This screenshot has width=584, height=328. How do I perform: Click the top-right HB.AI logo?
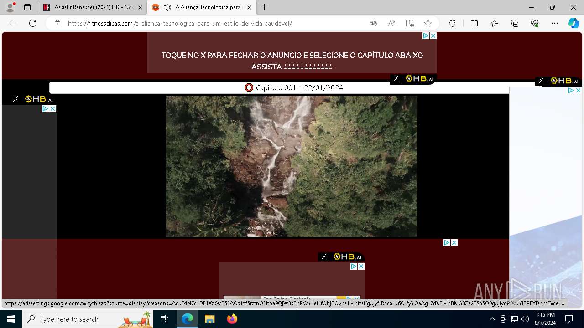tap(564, 81)
